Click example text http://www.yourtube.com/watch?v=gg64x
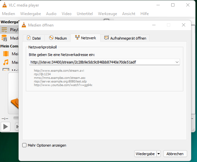 [x=63, y=85]
